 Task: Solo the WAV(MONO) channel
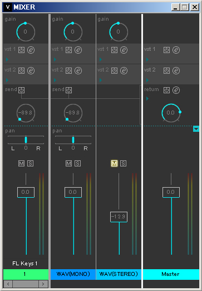click(78, 164)
